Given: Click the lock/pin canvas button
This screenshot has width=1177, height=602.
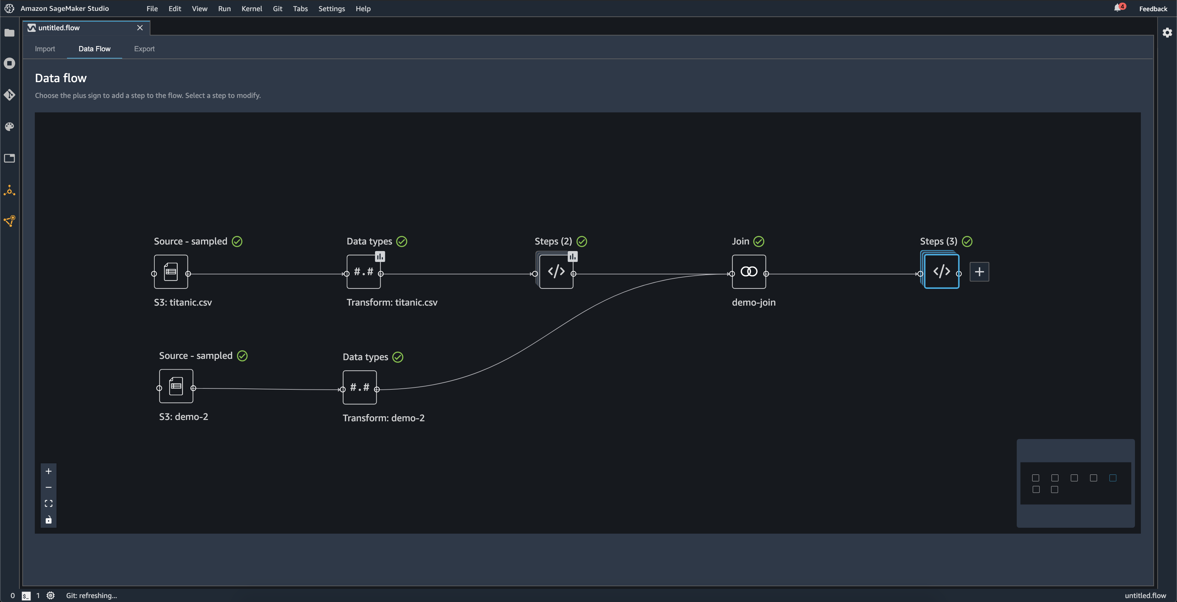Looking at the screenshot, I should (48, 520).
